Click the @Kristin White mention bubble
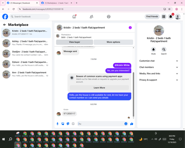The height and width of the screenshot is (148, 185). (122, 65)
